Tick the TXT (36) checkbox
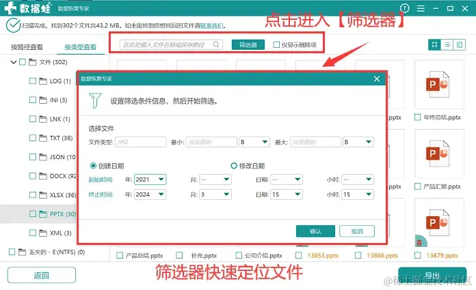 coord(33,138)
